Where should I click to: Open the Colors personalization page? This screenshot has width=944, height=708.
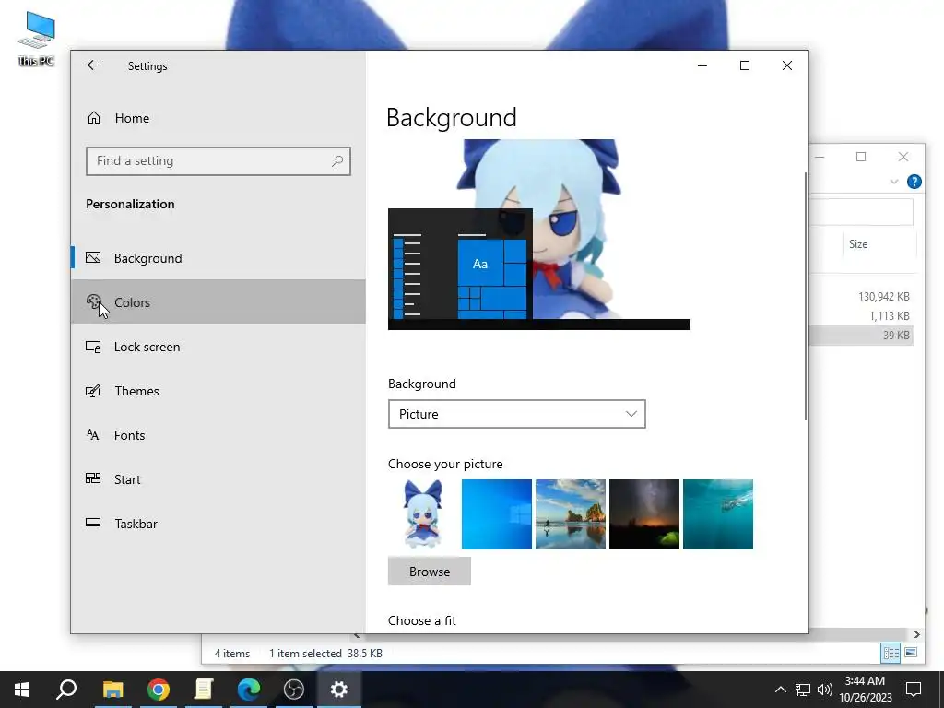(x=218, y=302)
